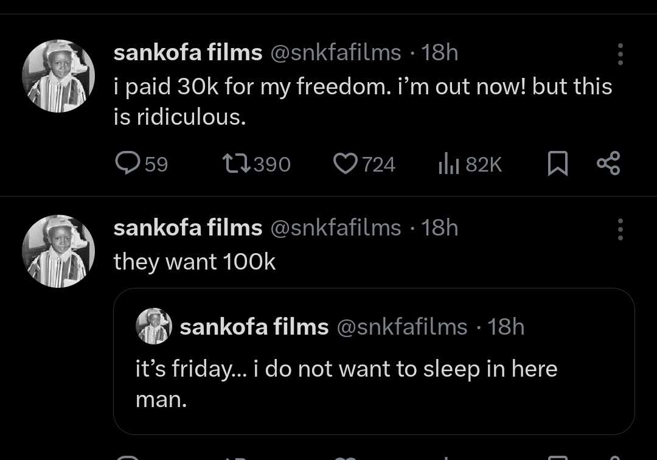Open @snkfafilms handle in quoted tweet

(401, 327)
